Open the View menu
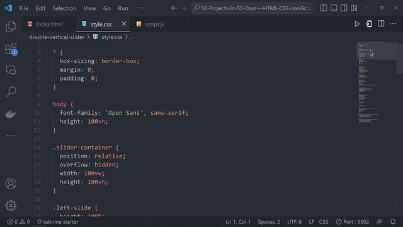Image resolution: width=403 pixels, height=227 pixels. click(89, 8)
